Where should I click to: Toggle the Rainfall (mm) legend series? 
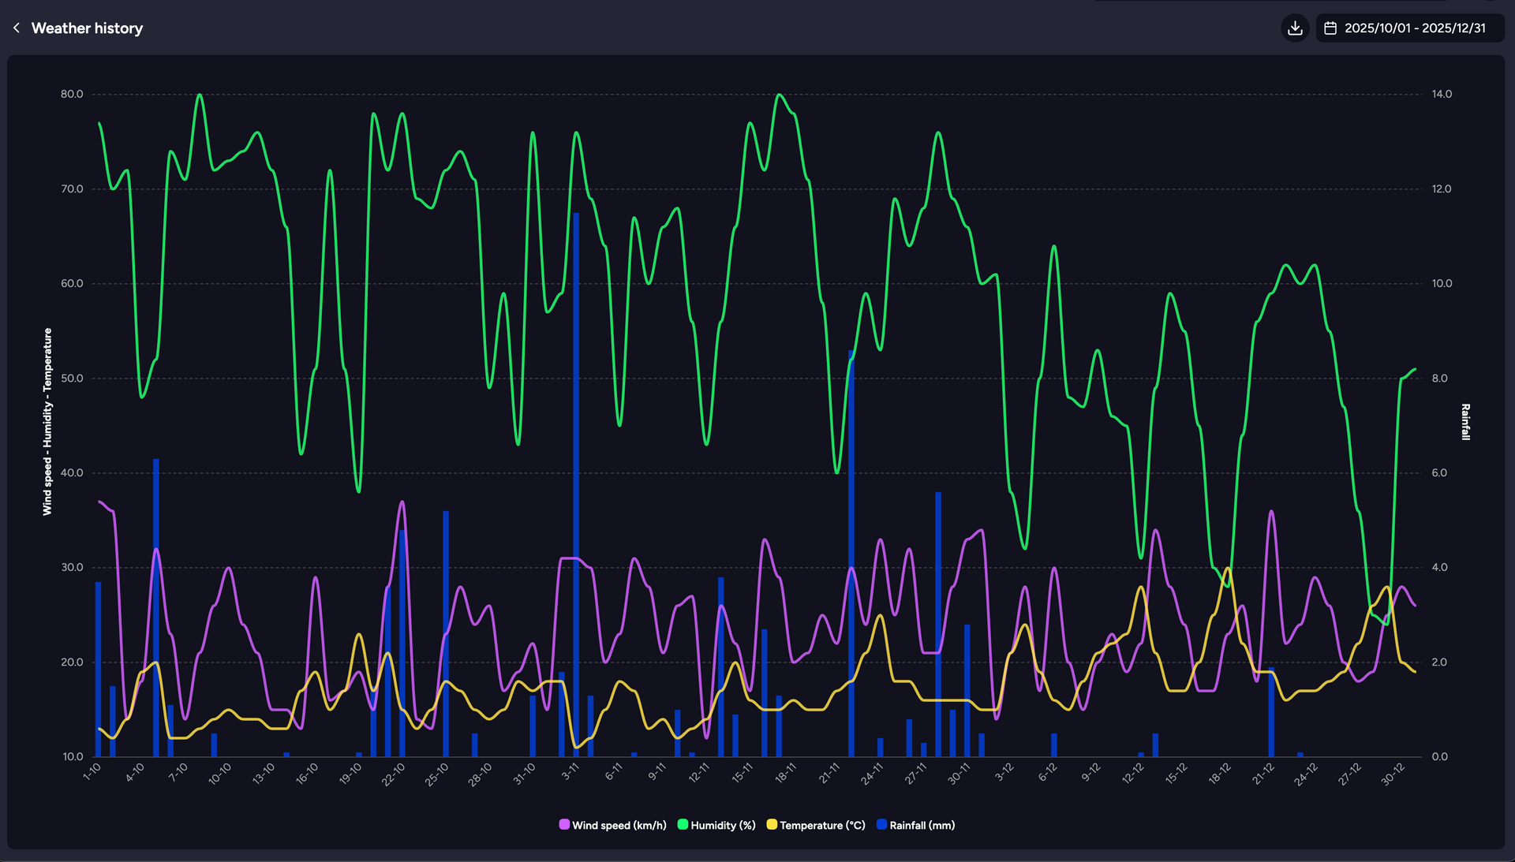point(922,825)
